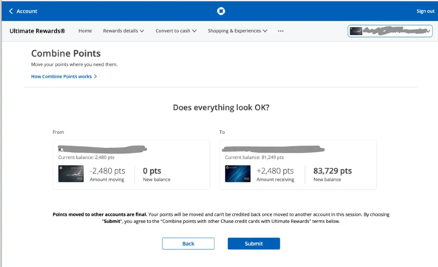Viewport: 438px width, 267px height.
Task: Expand Convert to cash menu
Action: 176,31
